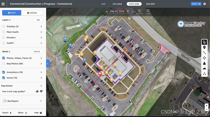Select the area polygon measurement tool
This screenshot has height=117, width=210.
tap(204, 58)
